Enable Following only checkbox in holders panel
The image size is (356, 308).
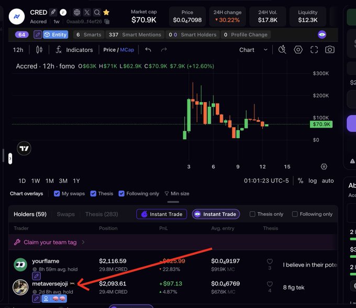(295, 214)
